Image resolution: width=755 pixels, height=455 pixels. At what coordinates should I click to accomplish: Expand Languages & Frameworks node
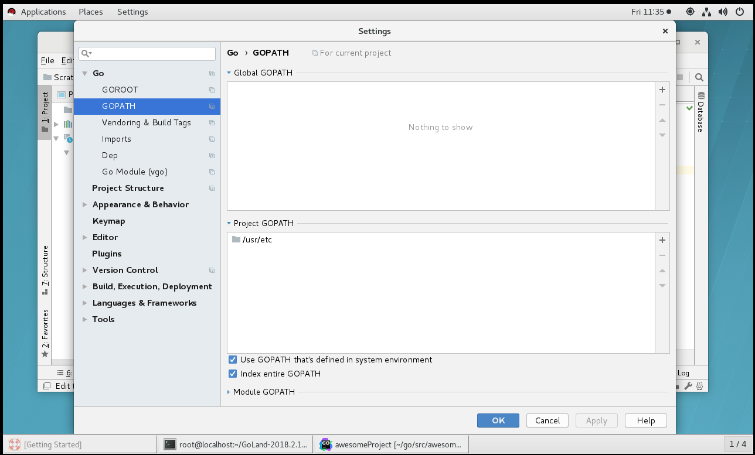click(x=85, y=303)
